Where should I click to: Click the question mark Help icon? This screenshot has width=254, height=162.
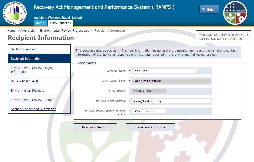coord(203,10)
